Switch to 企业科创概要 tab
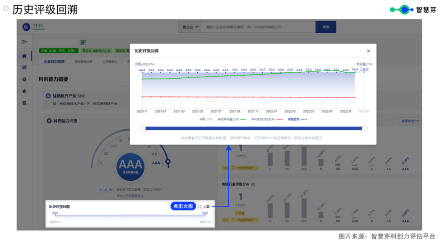 (x=54, y=61)
